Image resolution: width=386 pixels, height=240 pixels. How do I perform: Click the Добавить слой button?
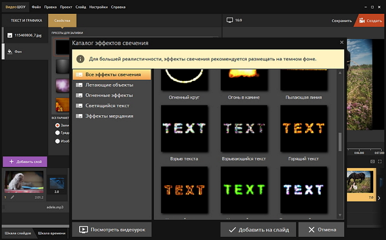[25, 162]
